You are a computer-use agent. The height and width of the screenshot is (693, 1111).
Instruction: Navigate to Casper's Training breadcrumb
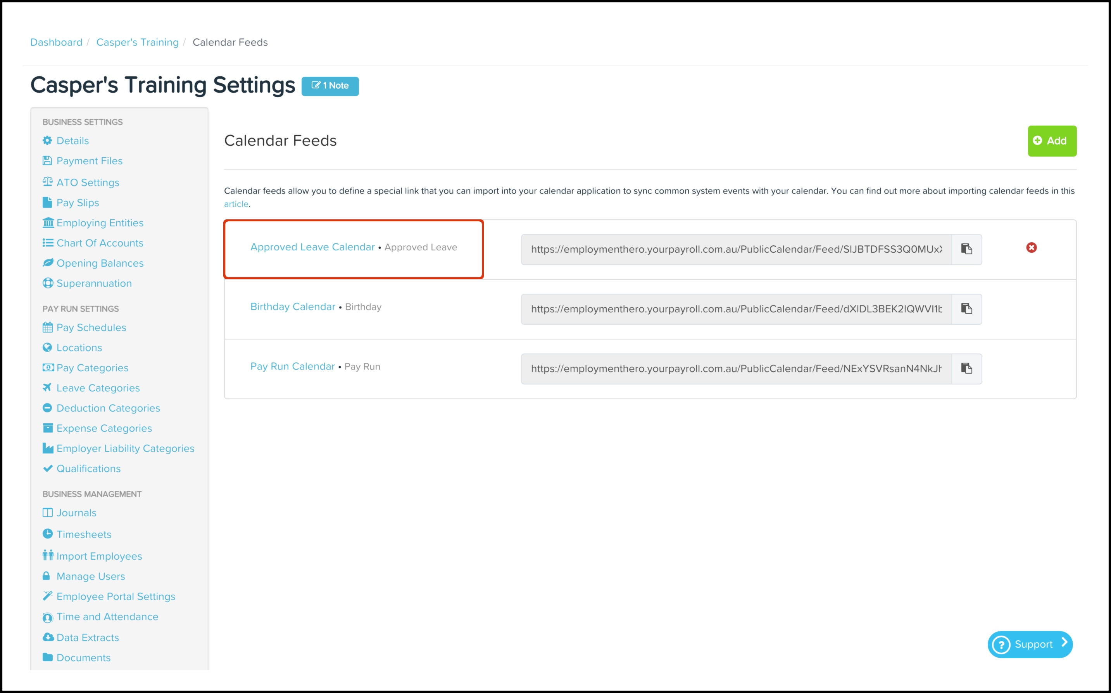point(137,42)
